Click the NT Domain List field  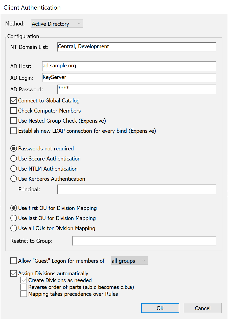point(136,47)
